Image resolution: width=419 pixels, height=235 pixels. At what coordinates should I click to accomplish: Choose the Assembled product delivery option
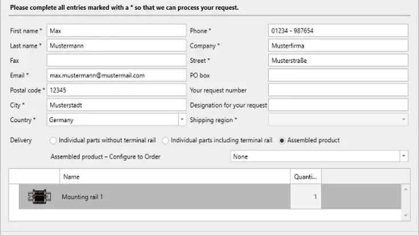[x=282, y=140]
